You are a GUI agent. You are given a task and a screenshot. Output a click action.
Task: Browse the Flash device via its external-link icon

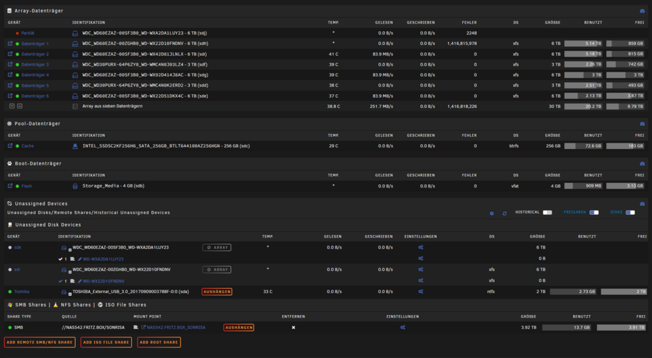(10, 186)
